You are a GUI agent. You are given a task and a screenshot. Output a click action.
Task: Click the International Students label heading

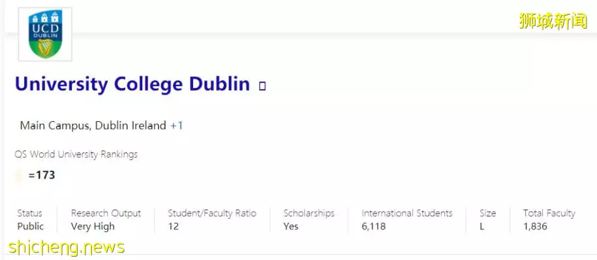tap(407, 213)
